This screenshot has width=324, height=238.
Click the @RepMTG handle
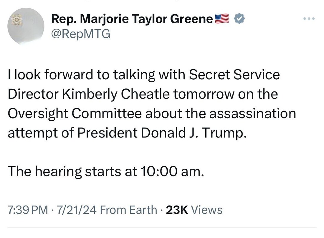(80, 34)
